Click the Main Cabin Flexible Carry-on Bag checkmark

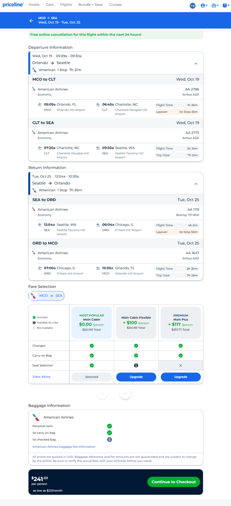tap(136, 356)
